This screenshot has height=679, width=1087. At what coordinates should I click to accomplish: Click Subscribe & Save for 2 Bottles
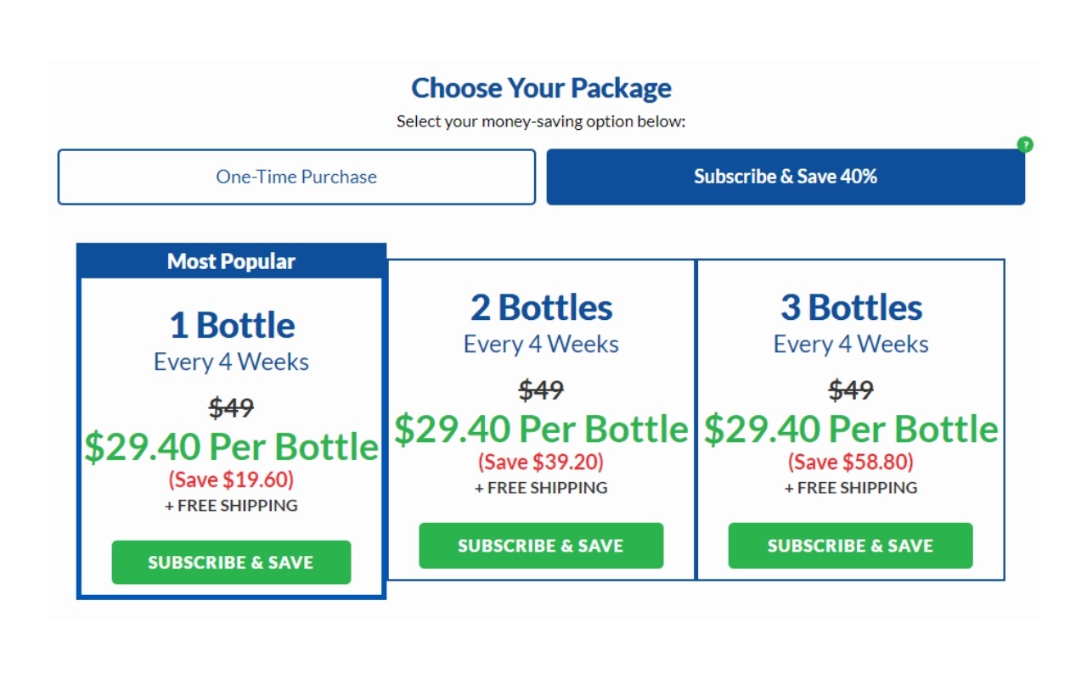click(541, 546)
